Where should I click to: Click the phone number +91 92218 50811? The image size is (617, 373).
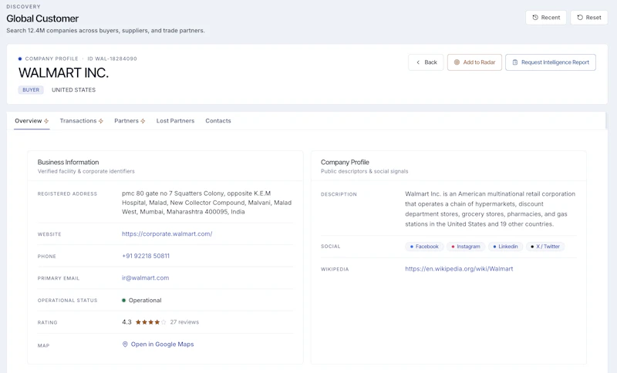146,256
